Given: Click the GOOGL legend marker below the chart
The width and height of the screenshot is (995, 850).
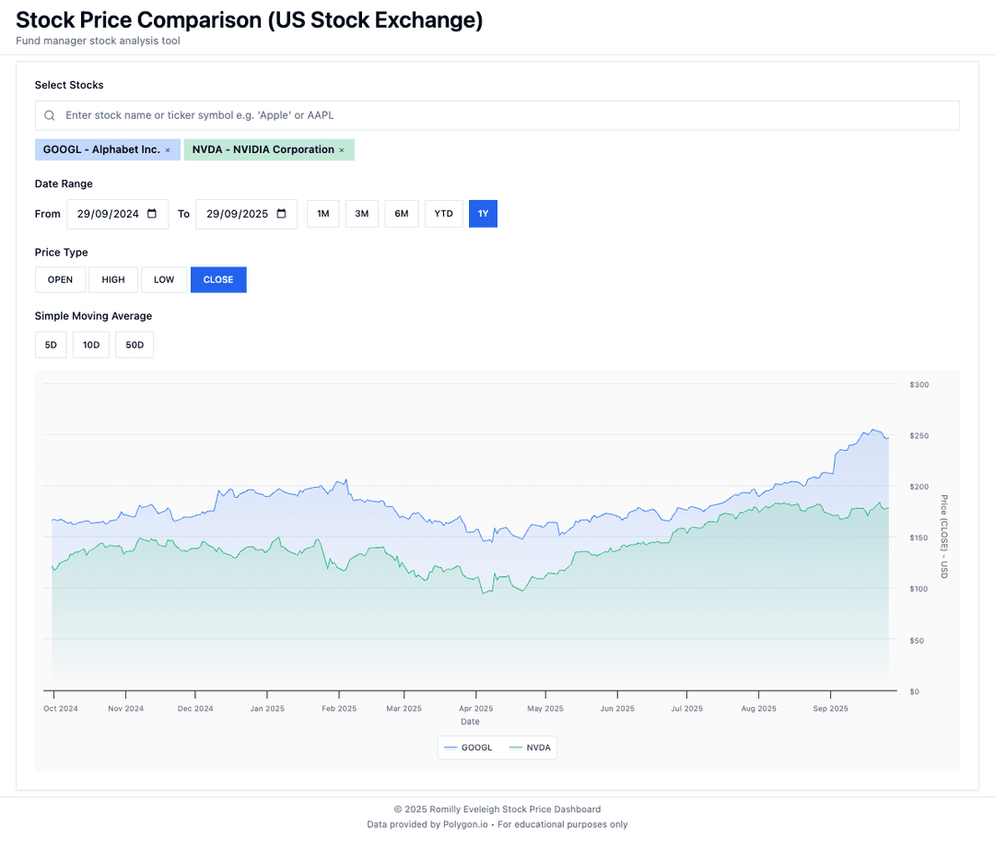Looking at the screenshot, I should click(x=451, y=747).
